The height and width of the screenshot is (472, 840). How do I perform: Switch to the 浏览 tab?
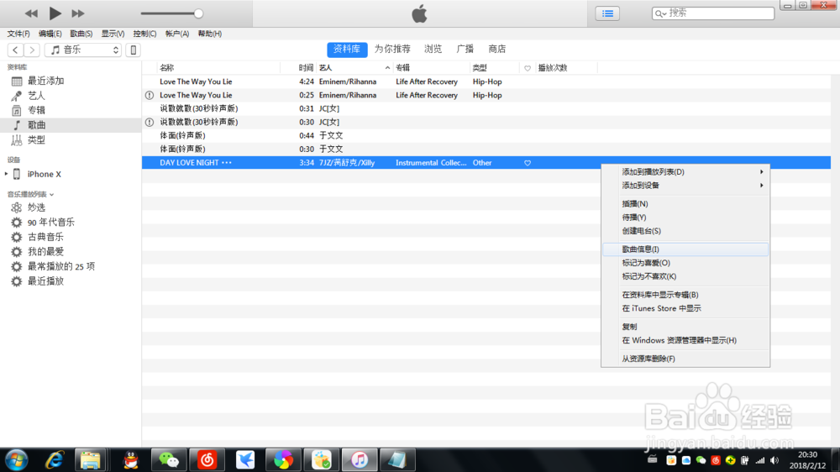[433, 50]
